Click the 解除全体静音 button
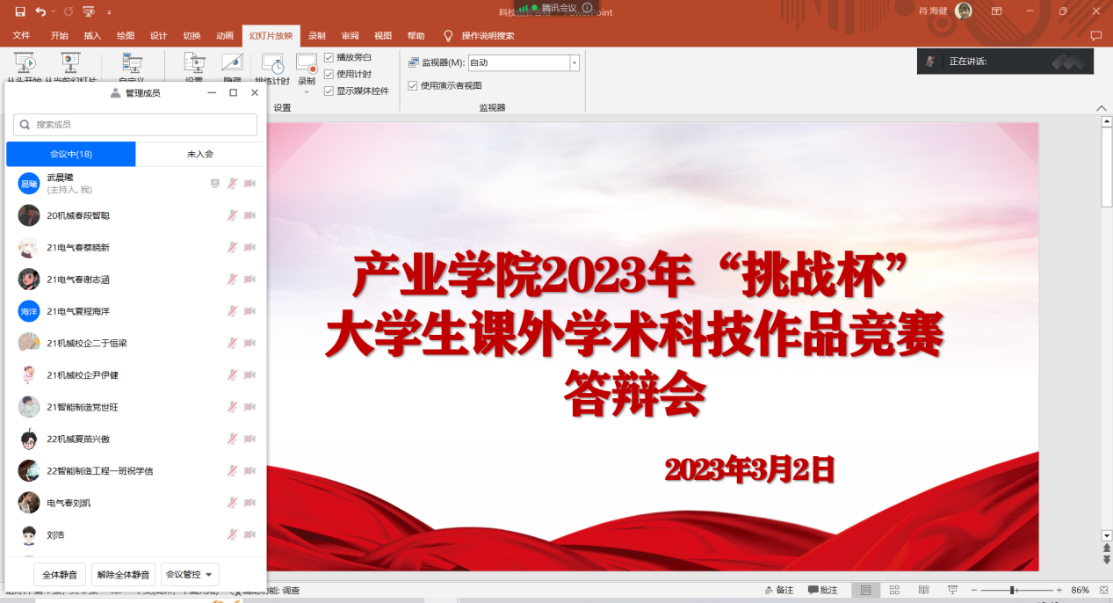This screenshot has width=1113, height=603. (x=124, y=575)
